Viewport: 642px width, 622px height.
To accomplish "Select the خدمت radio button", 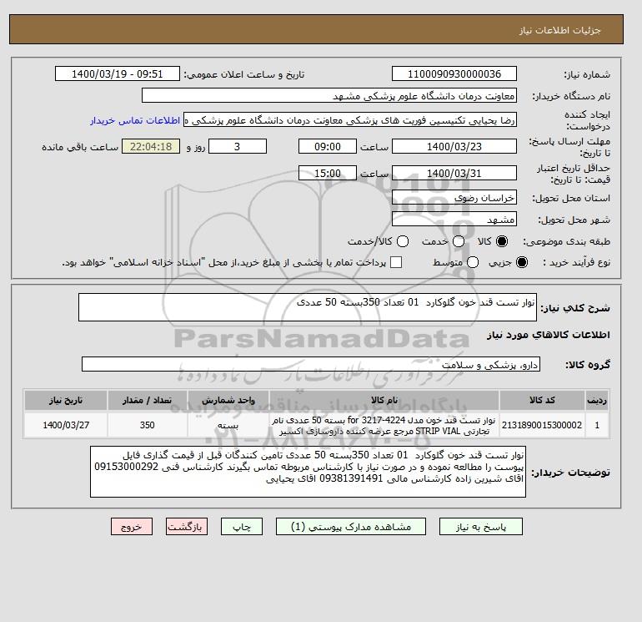I will pyautogui.click(x=459, y=241).
